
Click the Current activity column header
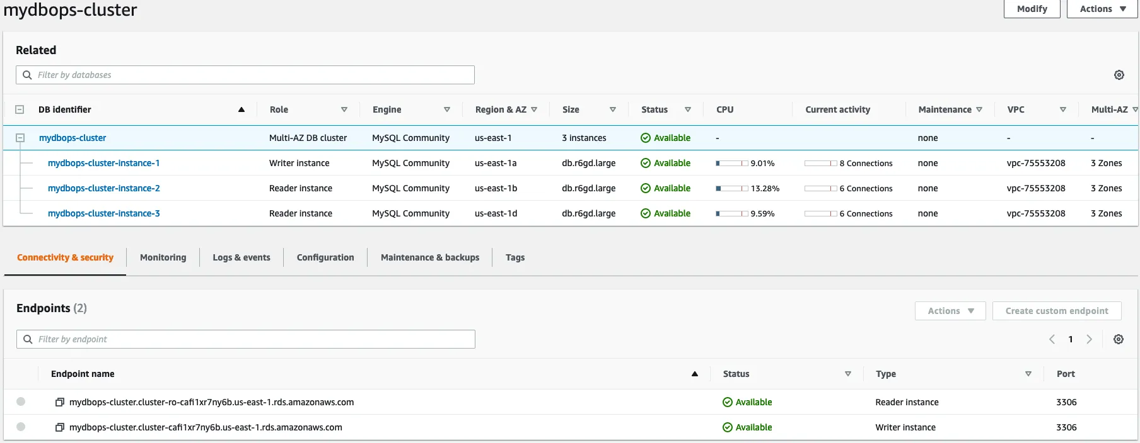click(x=837, y=109)
